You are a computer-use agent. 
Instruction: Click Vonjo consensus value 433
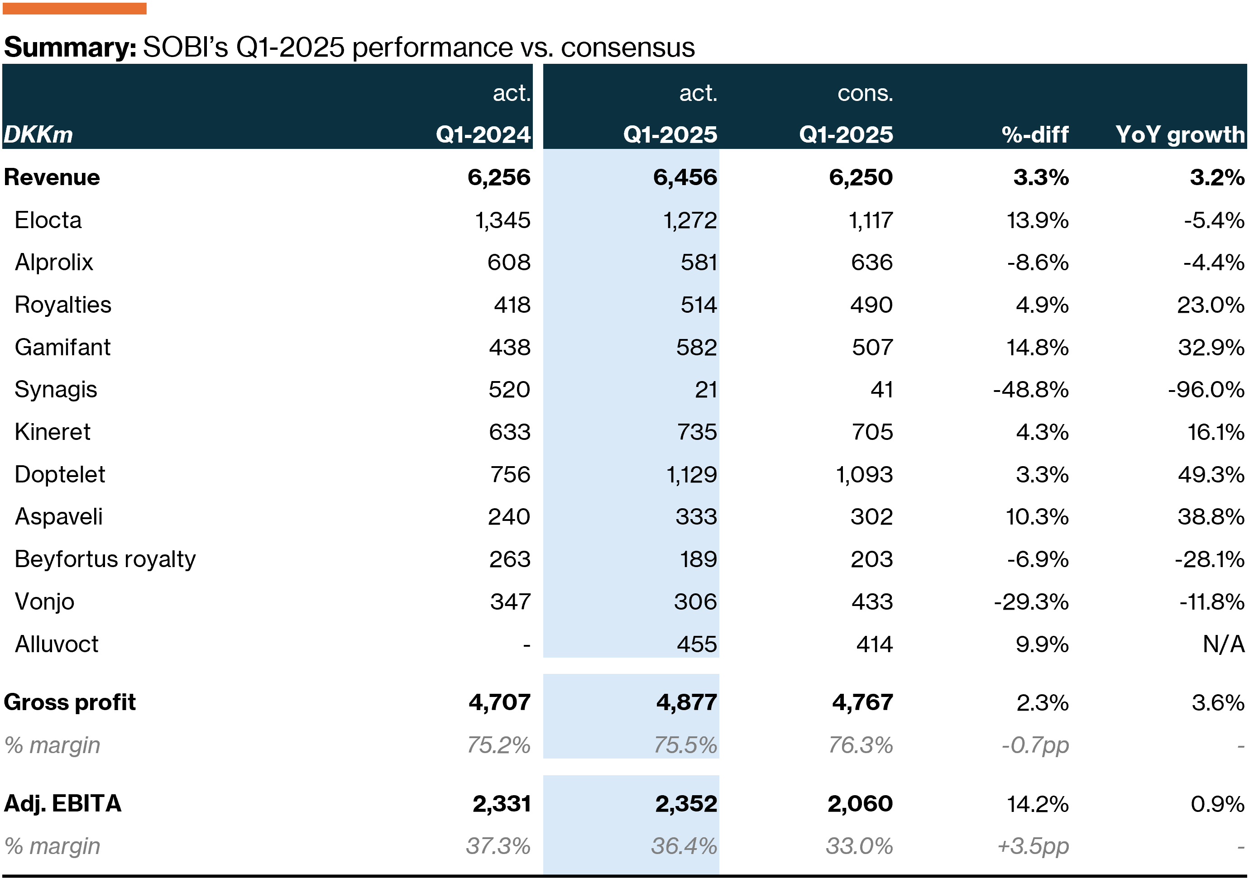coord(872,601)
